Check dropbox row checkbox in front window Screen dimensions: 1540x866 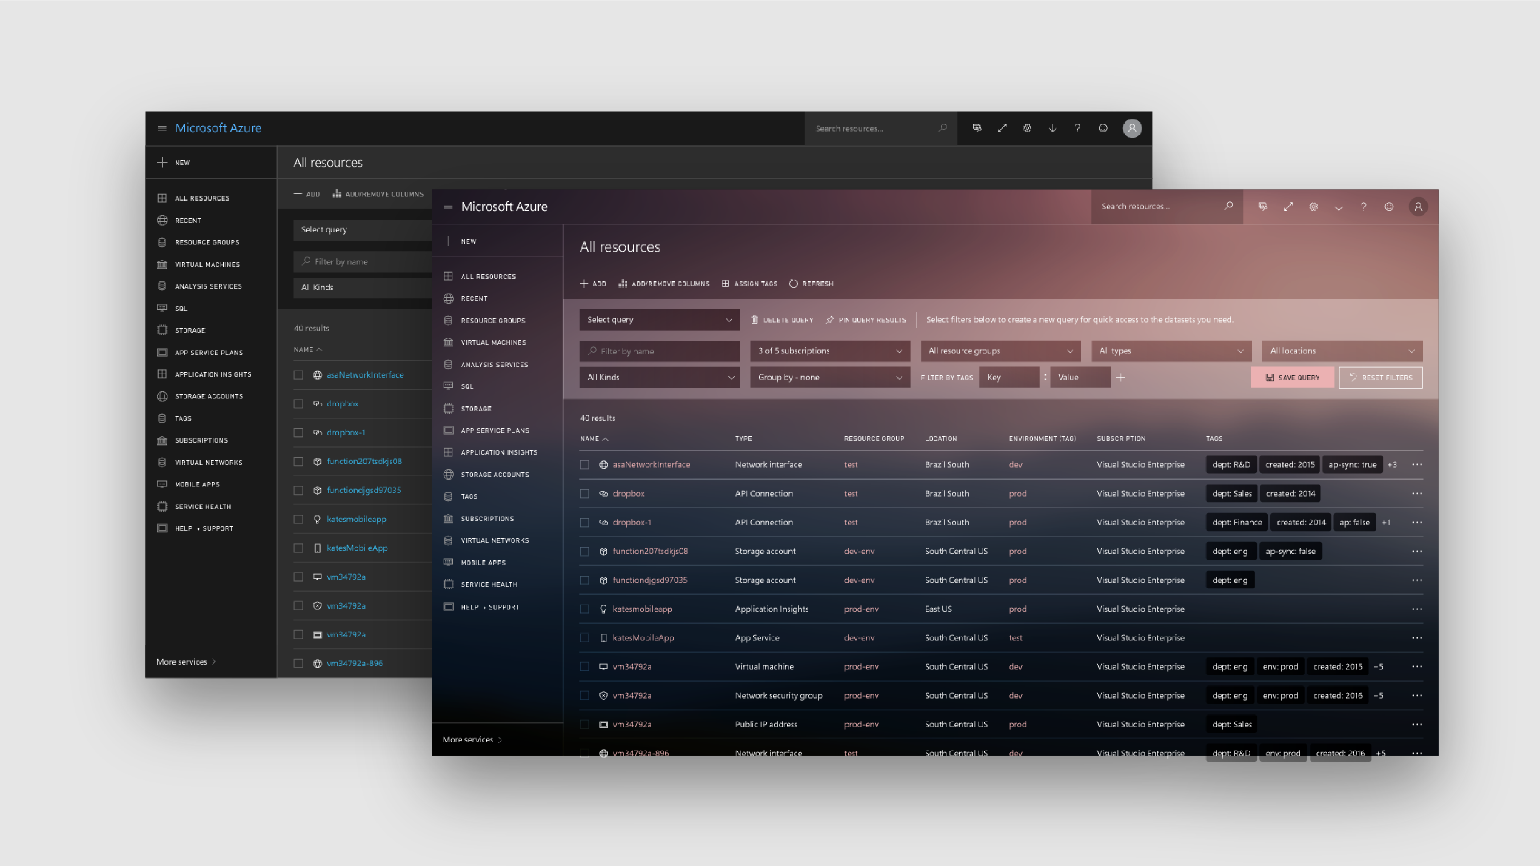point(585,494)
